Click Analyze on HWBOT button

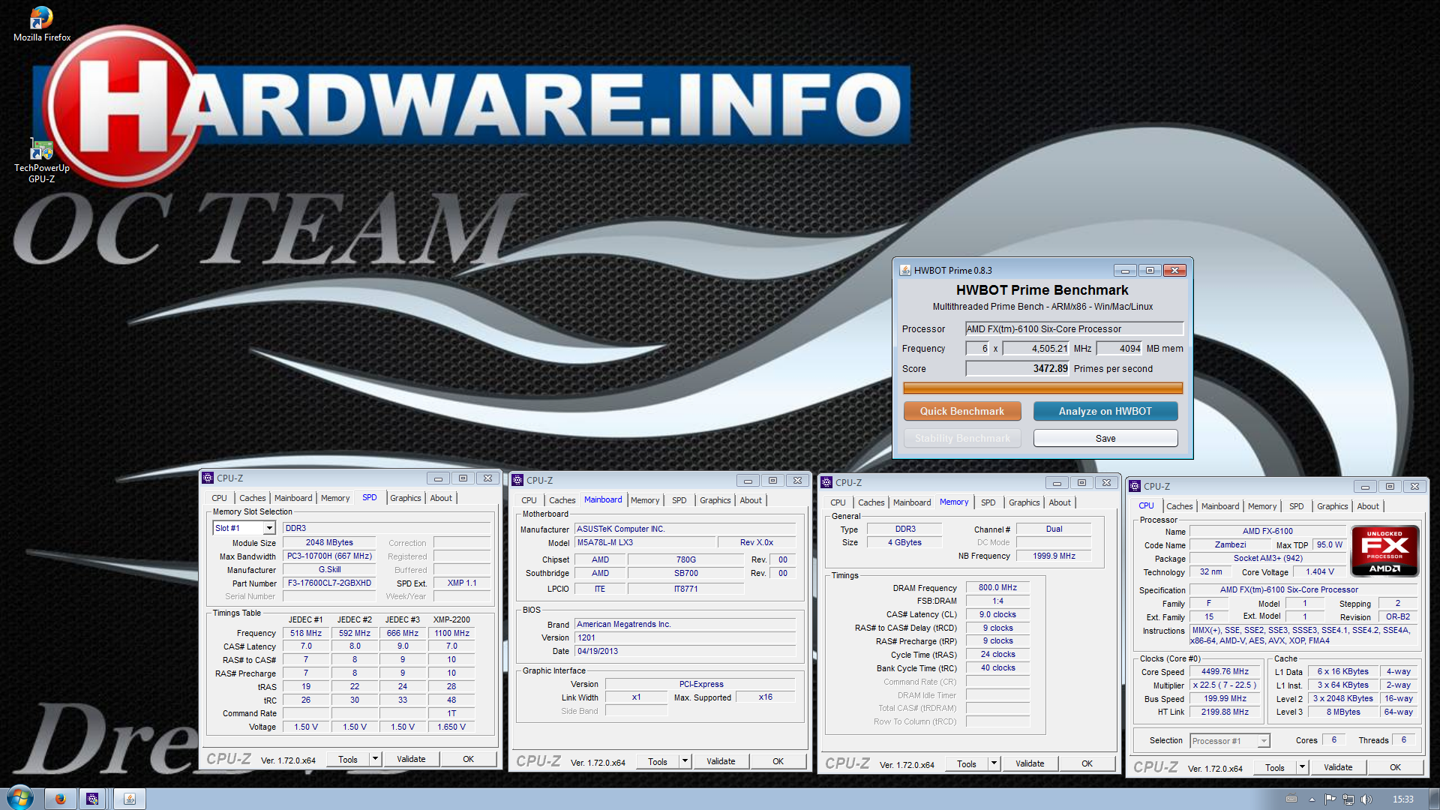(1105, 411)
